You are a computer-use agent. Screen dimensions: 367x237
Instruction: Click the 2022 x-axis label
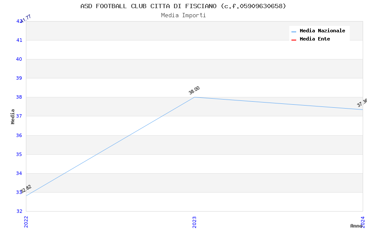26,221
